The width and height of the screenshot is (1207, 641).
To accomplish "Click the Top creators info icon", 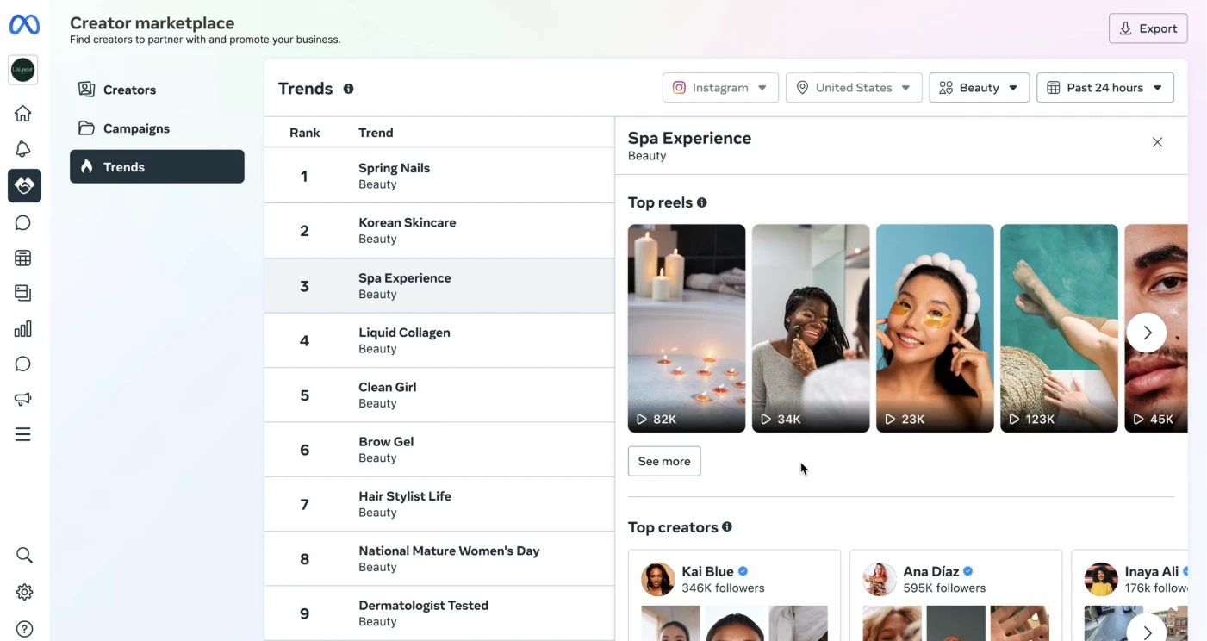I will [726, 526].
